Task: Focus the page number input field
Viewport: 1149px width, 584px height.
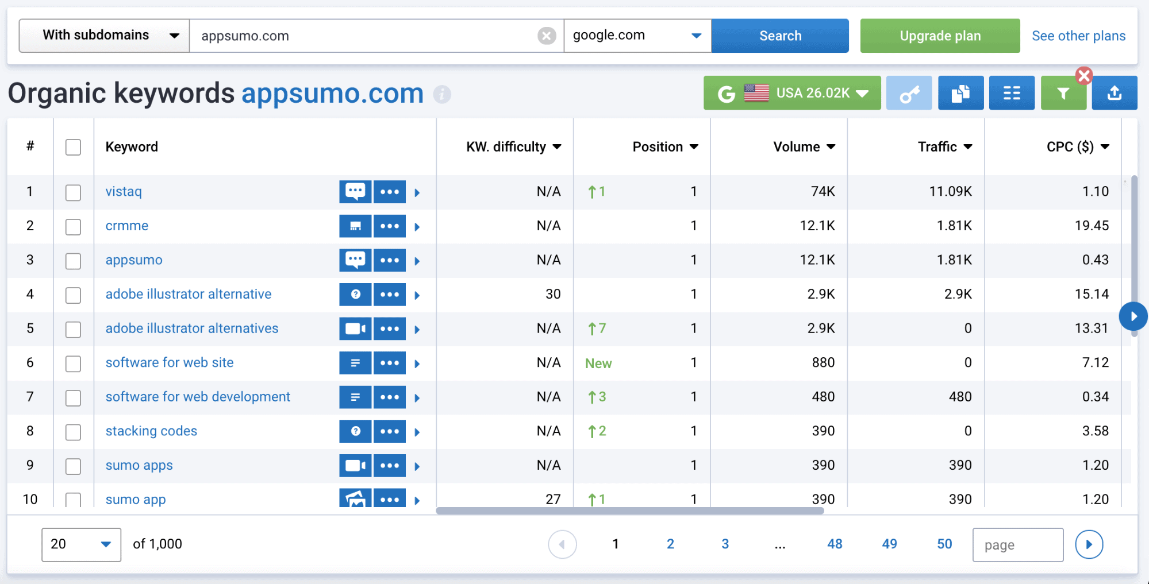Action: [x=1017, y=544]
